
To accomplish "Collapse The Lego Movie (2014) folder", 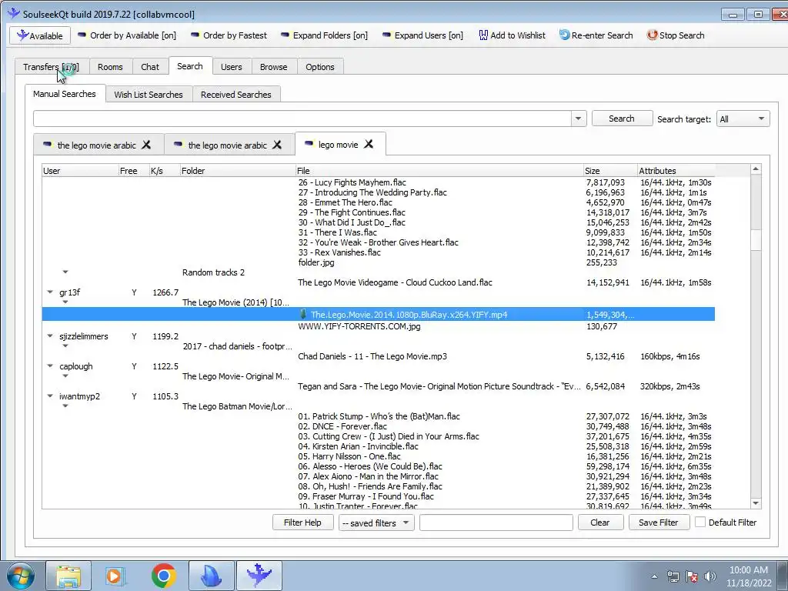I will 65,302.
